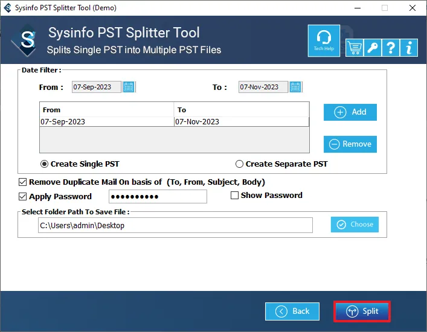Toggle Apply Password checkbox
The width and height of the screenshot is (427, 332).
click(x=22, y=196)
